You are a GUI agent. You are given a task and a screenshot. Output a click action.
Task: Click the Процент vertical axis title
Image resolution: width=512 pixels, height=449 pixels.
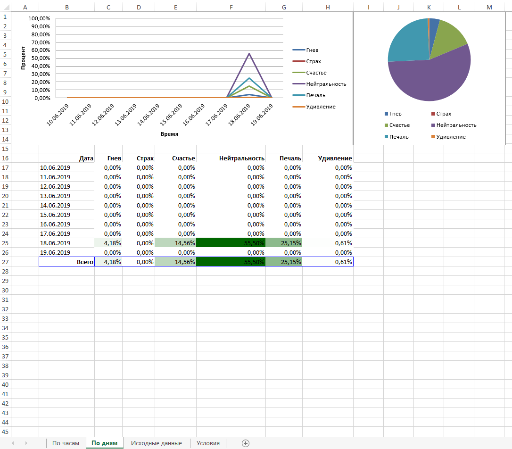(x=23, y=58)
